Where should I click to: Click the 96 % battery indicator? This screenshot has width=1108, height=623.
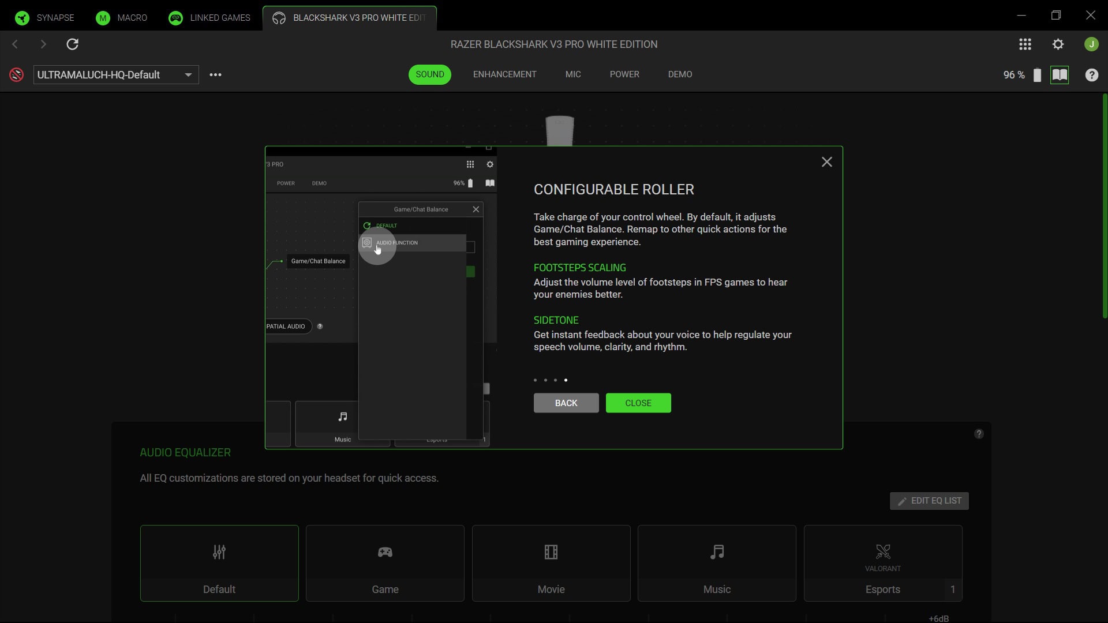(1021, 75)
